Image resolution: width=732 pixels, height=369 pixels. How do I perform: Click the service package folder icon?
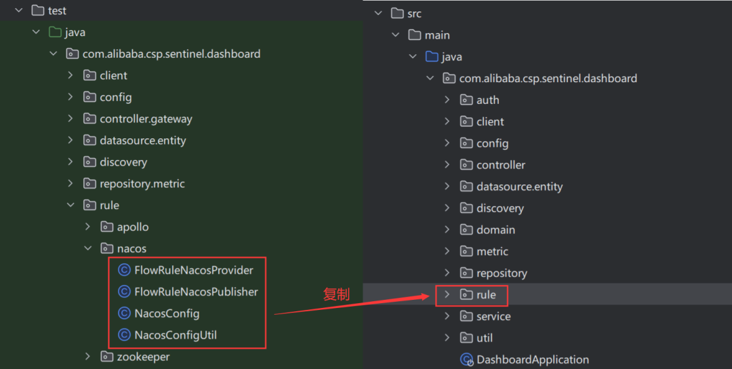pyautogui.click(x=466, y=316)
